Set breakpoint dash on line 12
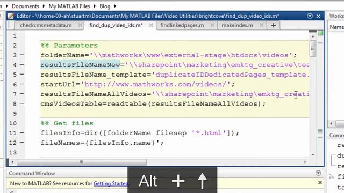Viewport: 344px width, 193px height. pos(22,143)
